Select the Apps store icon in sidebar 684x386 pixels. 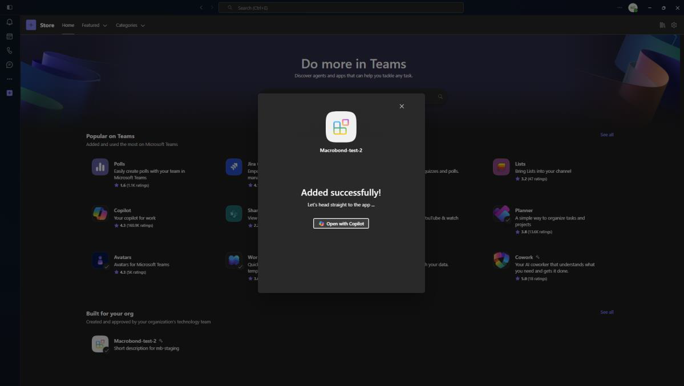pyautogui.click(x=10, y=93)
